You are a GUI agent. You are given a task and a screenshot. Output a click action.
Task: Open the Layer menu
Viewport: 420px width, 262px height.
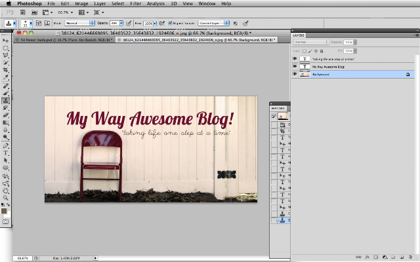point(100,3)
